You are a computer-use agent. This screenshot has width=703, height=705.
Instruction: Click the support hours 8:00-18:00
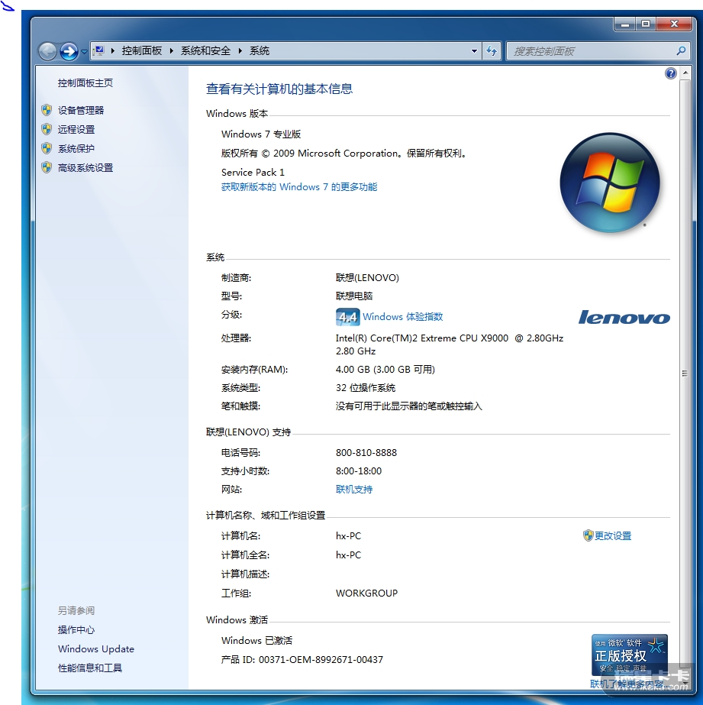coord(359,471)
